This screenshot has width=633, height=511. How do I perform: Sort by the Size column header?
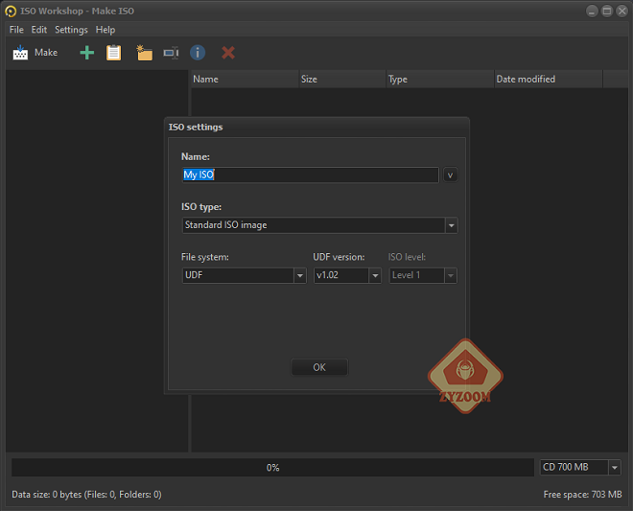pyautogui.click(x=342, y=80)
